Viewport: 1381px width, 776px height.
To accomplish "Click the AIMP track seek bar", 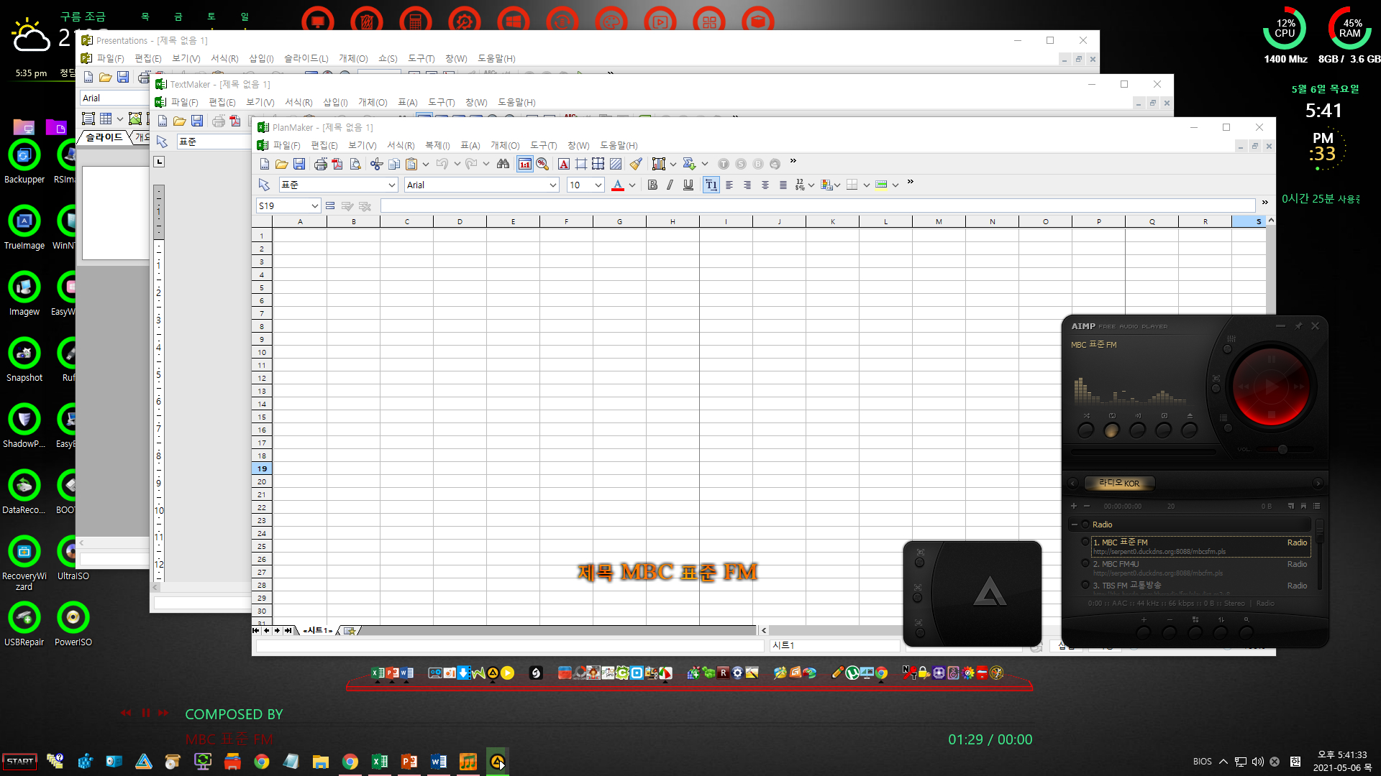I will pos(1144,452).
